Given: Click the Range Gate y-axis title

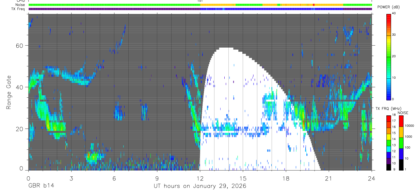Looking at the screenshot, I should (9, 92).
